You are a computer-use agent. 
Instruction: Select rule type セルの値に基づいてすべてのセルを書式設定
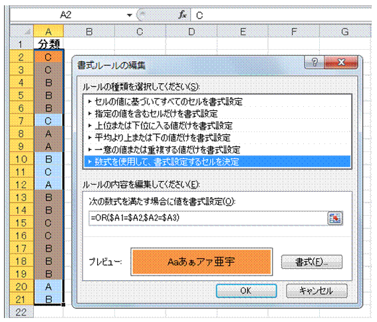217,102
